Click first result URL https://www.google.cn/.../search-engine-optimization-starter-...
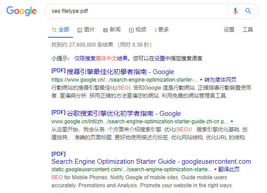The width and height of the screenshot is (267, 193). (x=125, y=80)
